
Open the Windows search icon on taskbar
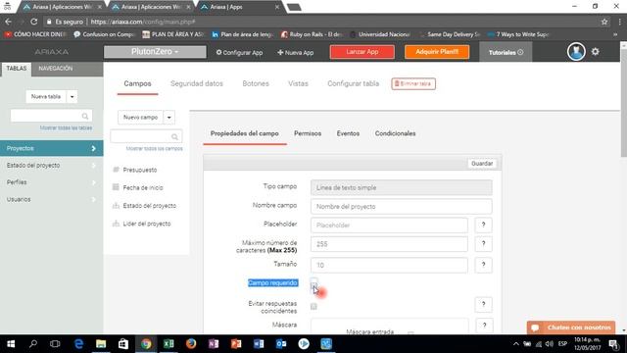pyautogui.click(x=33, y=344)
